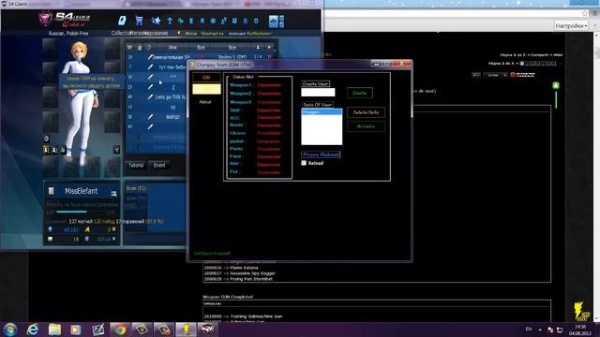The width and height of the screenshot is (600, 337).
Task: Open the Настройки dropdown in browser
Action: 571,25
